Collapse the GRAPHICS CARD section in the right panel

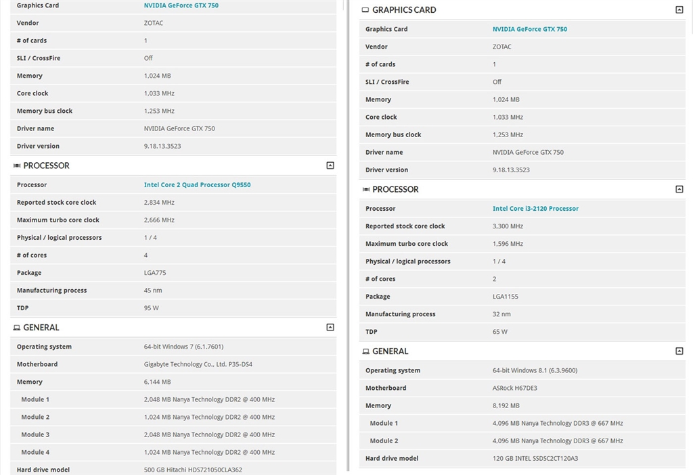tap(679, 9)
